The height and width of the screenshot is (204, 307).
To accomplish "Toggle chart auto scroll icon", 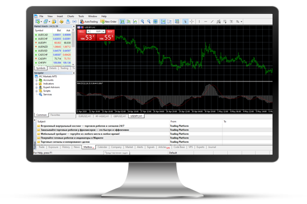I will 163,21.
